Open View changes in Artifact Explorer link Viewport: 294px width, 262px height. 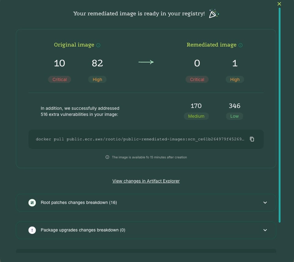146,181
